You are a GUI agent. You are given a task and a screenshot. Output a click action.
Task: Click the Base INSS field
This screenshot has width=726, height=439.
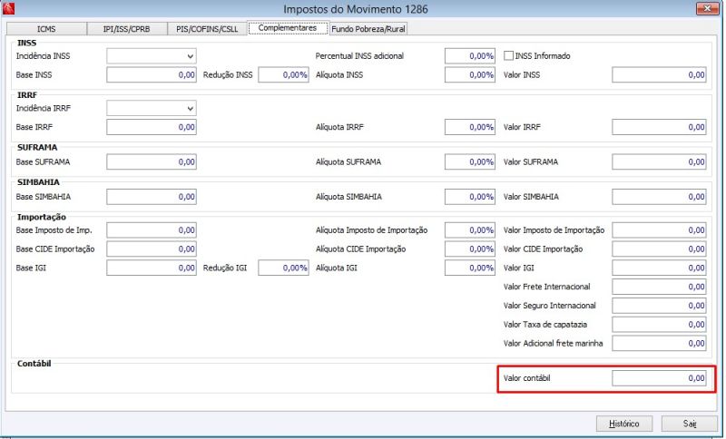[x=152, y=75]
